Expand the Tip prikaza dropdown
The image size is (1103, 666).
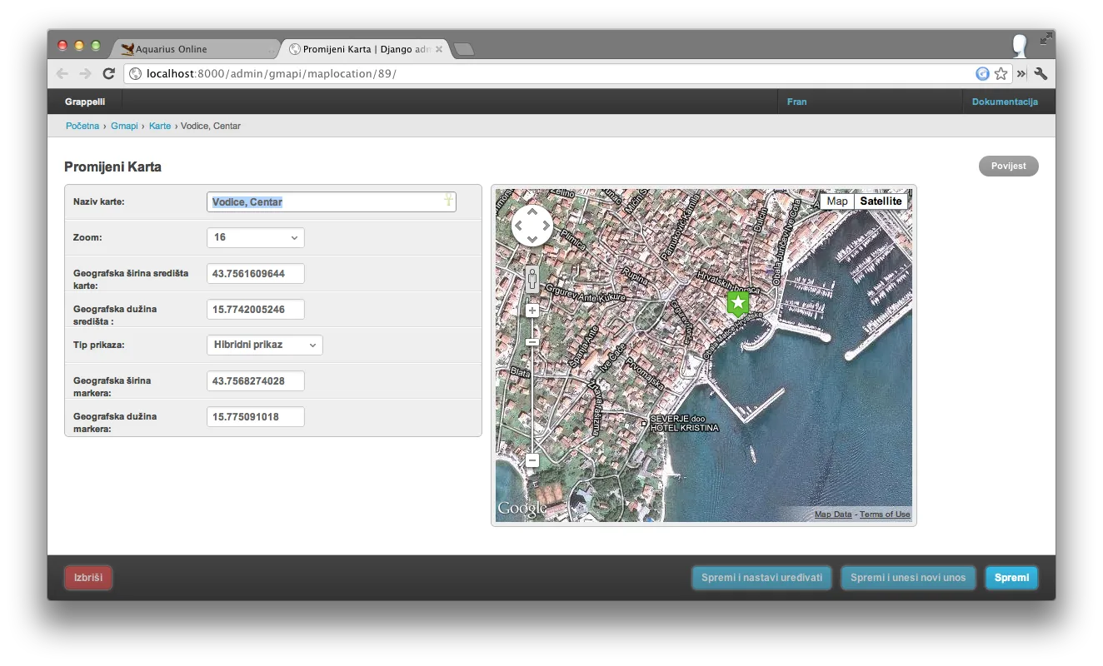(x=264, y=345)
